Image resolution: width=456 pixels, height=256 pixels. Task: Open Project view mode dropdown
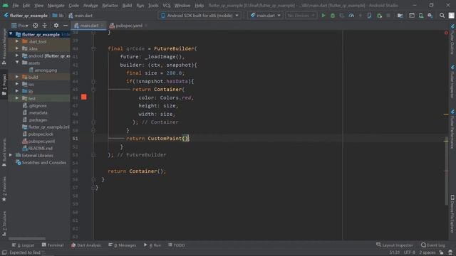tap(20, 26)
